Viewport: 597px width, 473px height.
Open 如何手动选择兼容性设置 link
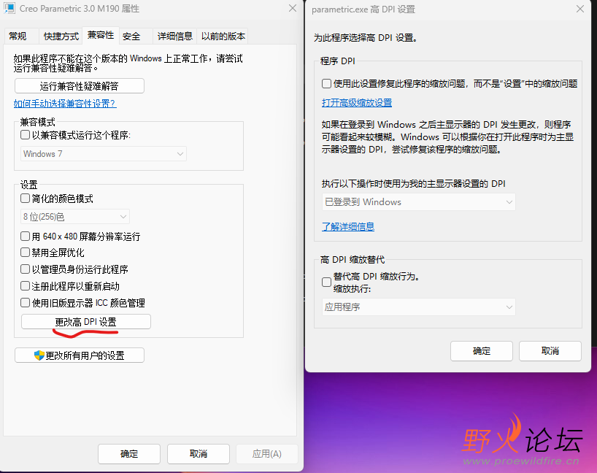point(65,103)
